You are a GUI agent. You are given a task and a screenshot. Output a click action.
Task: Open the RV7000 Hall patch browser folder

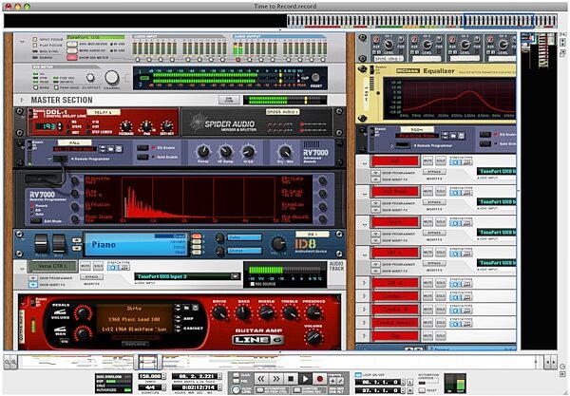pos(111,149)
